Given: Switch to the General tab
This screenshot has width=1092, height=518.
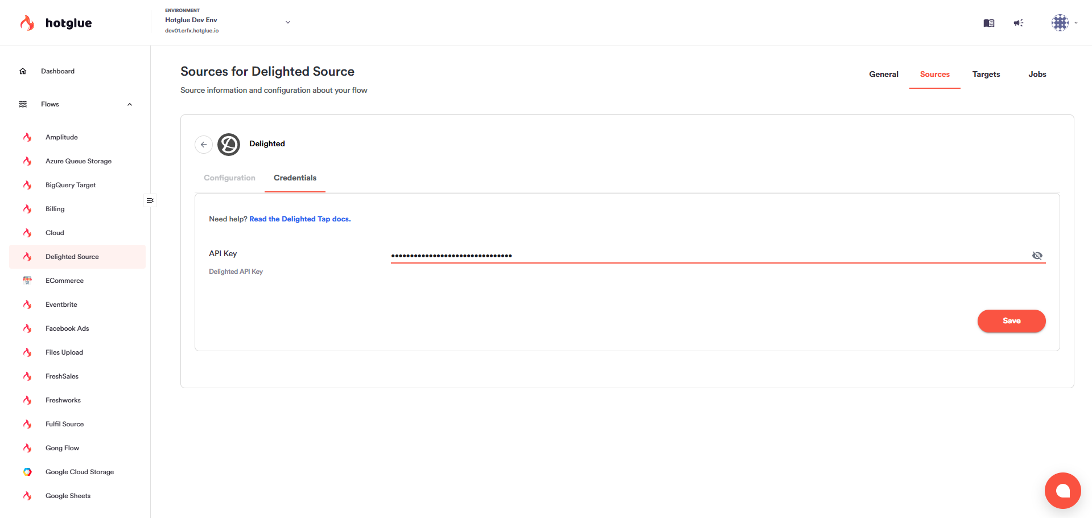Looking at the screenshot, I should (x=884, y=74).
